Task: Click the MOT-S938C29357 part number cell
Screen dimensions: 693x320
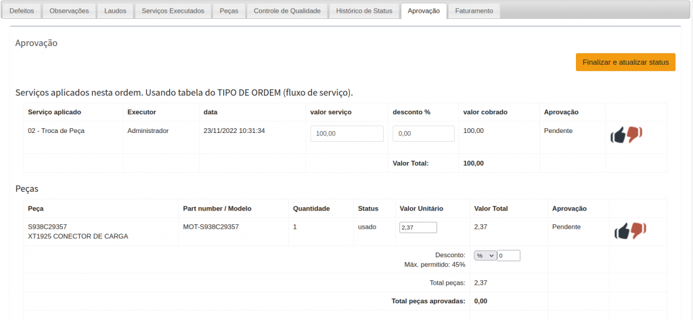Action: click(x=210, y=227)
